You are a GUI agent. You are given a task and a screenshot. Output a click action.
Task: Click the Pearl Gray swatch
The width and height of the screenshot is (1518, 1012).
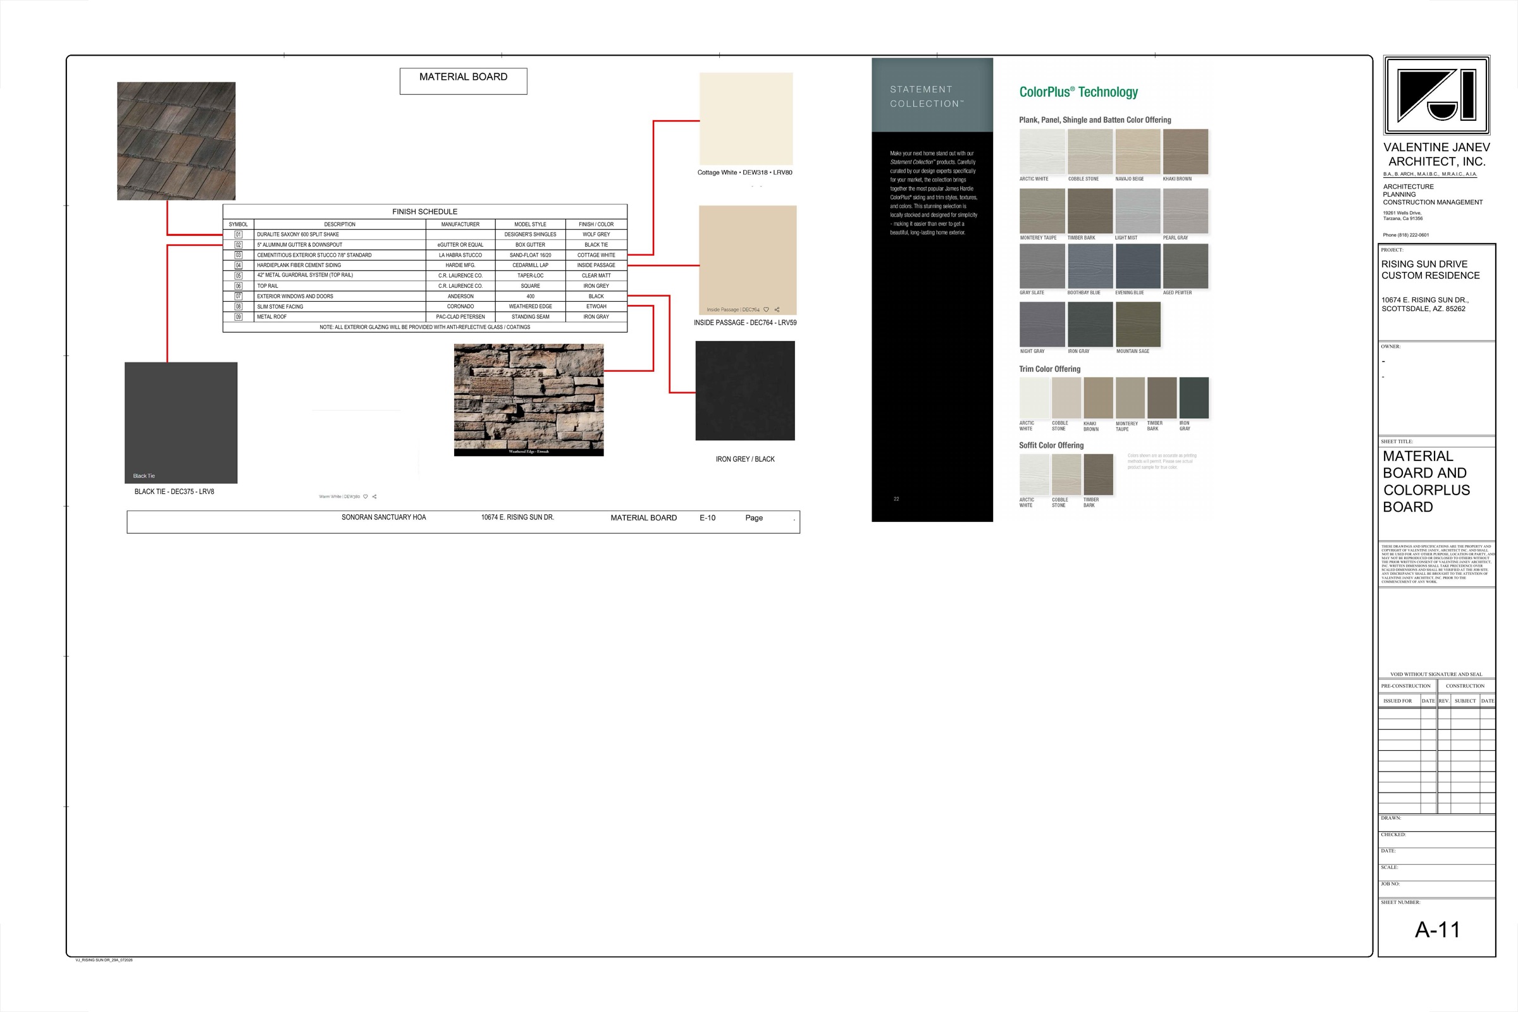pos(1185,211)
